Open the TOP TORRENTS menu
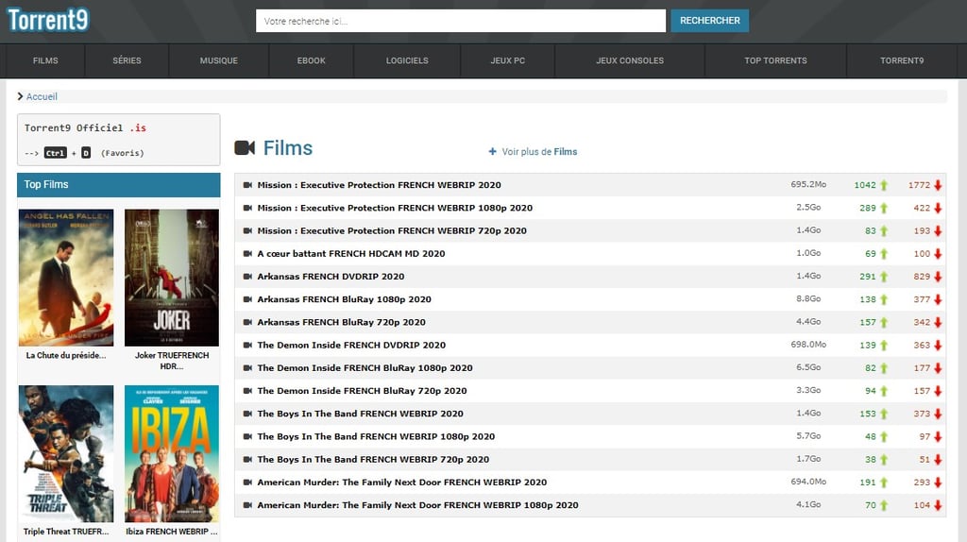This screenshot has width=967, height=542. (776, 60)
